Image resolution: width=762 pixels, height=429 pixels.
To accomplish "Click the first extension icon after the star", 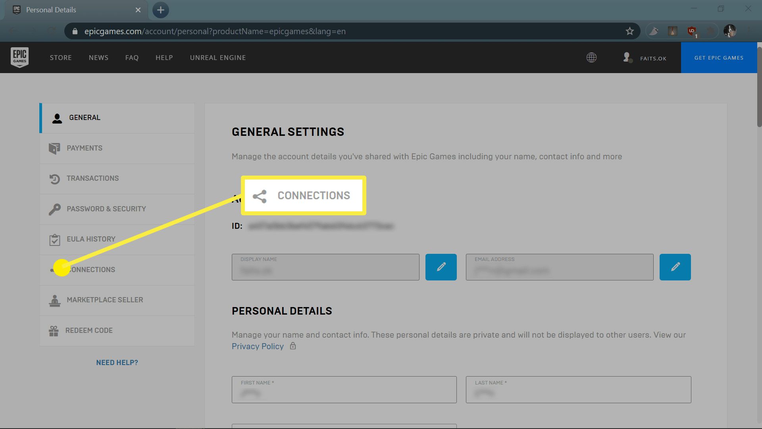I will pos(654,31).
